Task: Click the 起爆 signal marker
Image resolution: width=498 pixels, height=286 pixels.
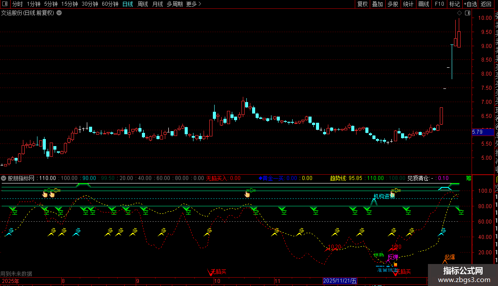Action: coord(450,257)
